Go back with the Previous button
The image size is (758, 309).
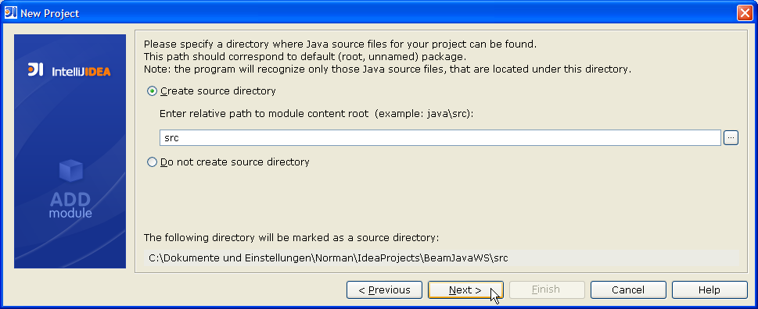pyautogui.click(x=384, y=289)
